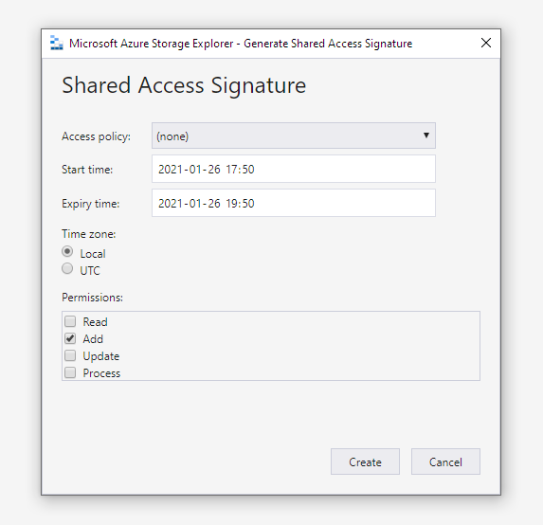Image resolution: width=543 pixels, height=525 pixels.
Task: Click the Access policy label
Action: (x=97, y=136)
